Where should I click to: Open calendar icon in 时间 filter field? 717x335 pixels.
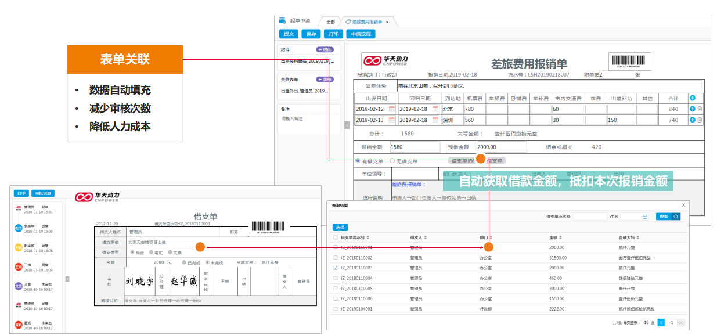[x=644, y=217]
